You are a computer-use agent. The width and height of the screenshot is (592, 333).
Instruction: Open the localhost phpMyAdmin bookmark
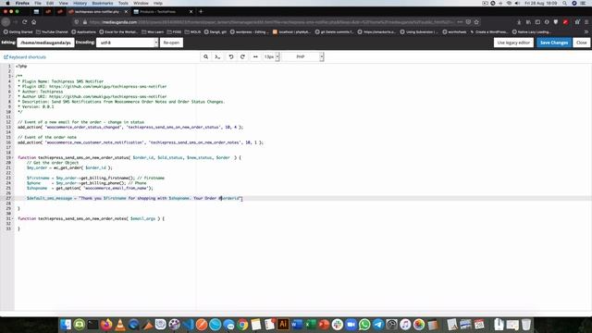click(x=291, y=32)
